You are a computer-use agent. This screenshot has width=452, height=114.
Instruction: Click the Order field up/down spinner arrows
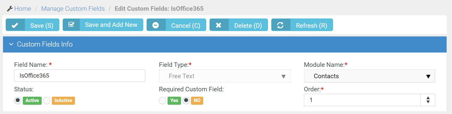(x=428, y=100)
